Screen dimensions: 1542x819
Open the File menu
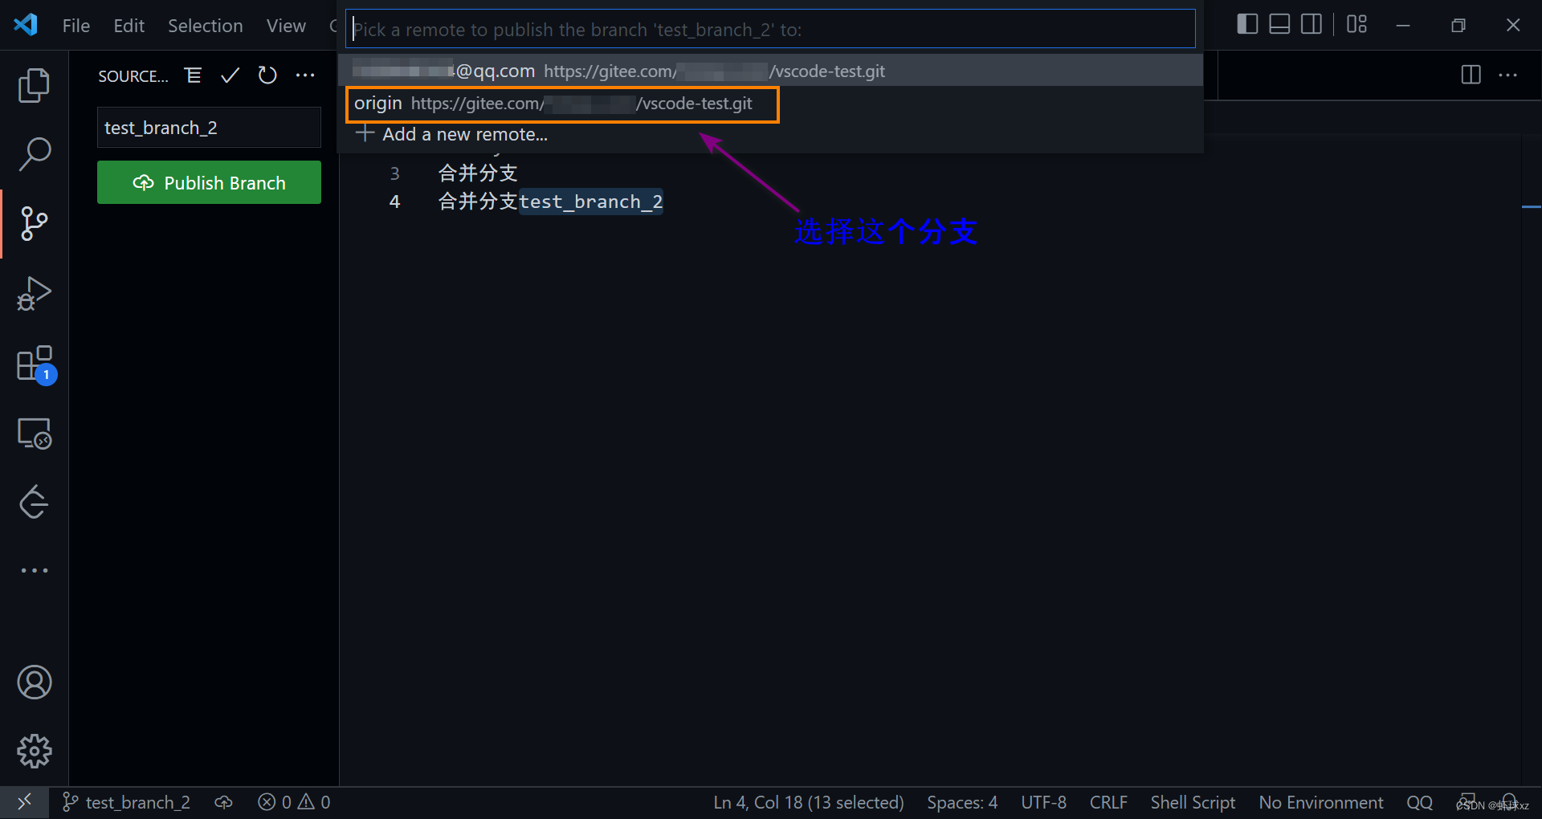(x=76, y=26)
